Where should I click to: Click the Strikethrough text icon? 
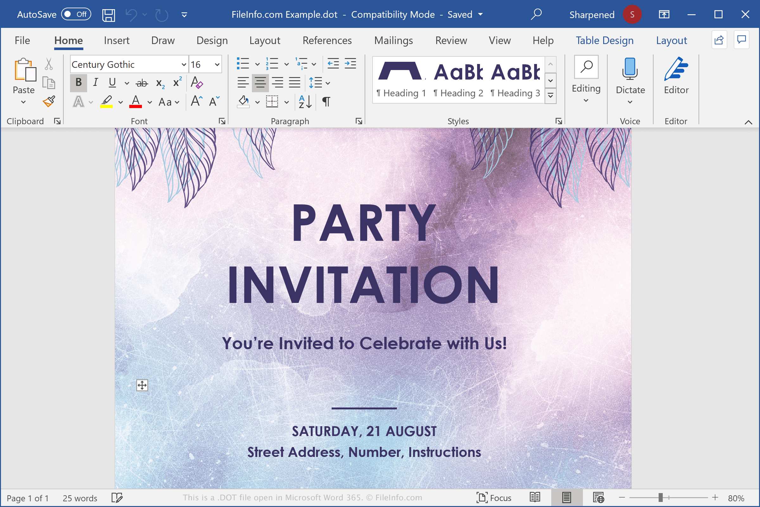coord(142,83)
